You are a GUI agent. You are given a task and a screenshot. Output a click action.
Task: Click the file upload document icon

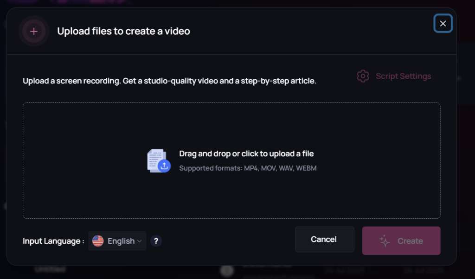pos(159,161)
